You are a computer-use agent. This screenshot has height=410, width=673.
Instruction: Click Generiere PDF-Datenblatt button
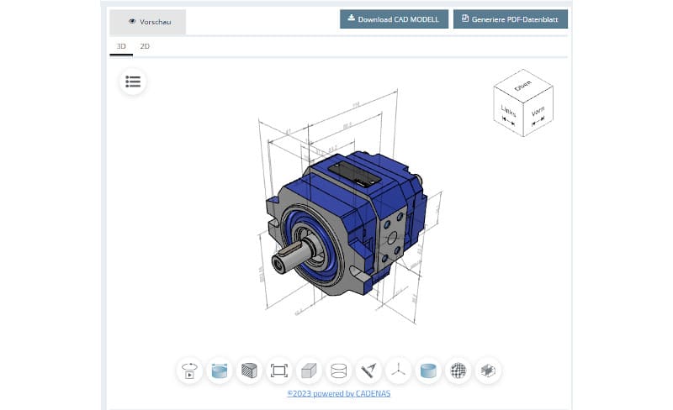coord(510,19)
